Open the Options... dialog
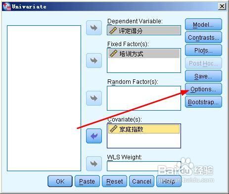 [203, 89]
